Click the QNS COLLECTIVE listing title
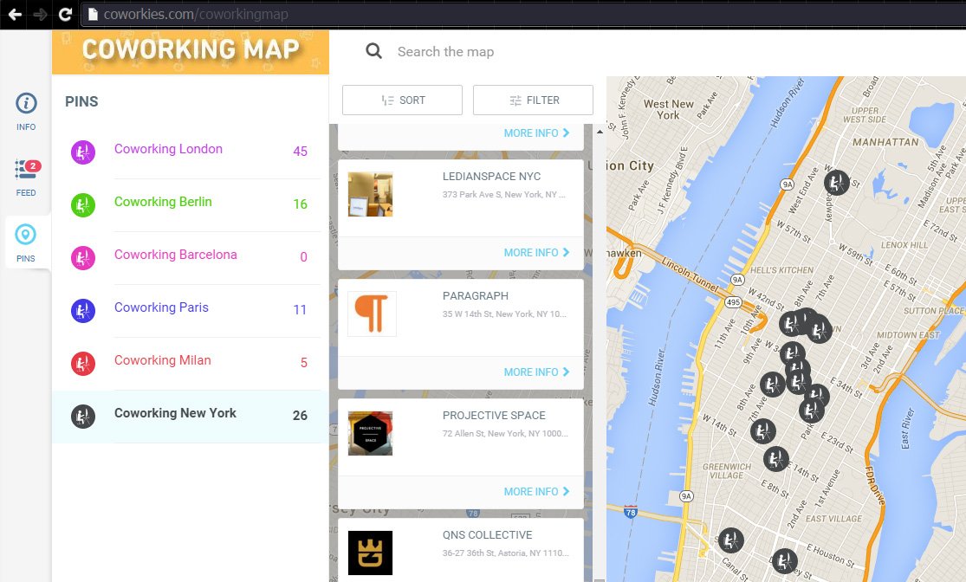Screen dimensions: 966x582 click(487, 534)
